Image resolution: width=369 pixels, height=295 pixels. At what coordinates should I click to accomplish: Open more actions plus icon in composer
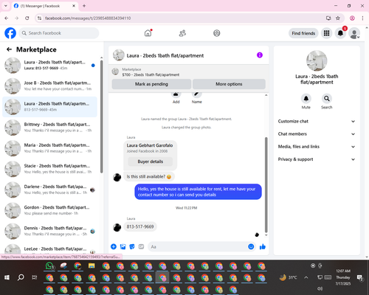click(114, 246)
